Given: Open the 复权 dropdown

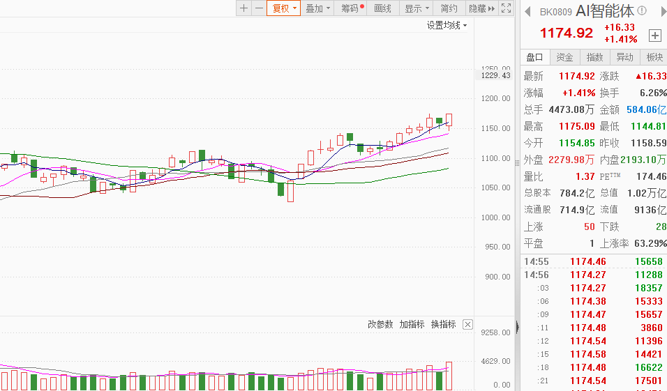Looking at the screenshot, I should 284,8.
